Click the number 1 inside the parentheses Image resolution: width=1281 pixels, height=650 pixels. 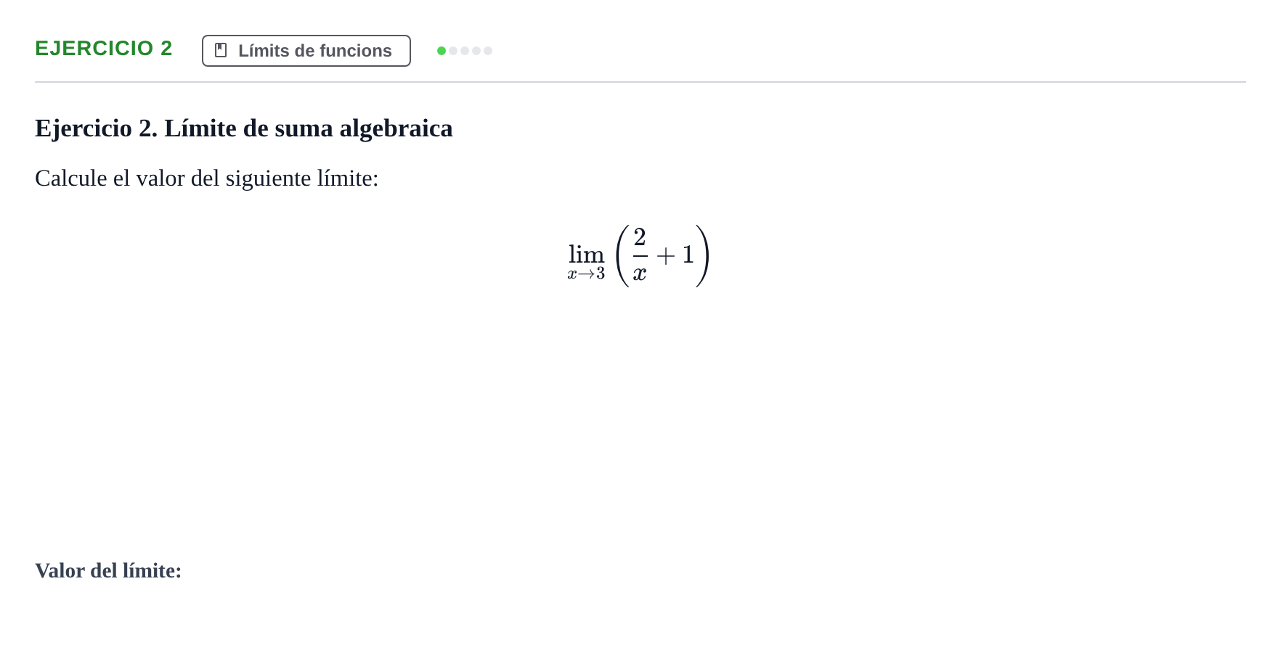click(x=688, y=255)
